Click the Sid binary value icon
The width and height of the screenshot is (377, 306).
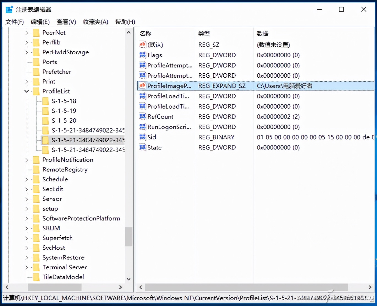coord(142,137)
